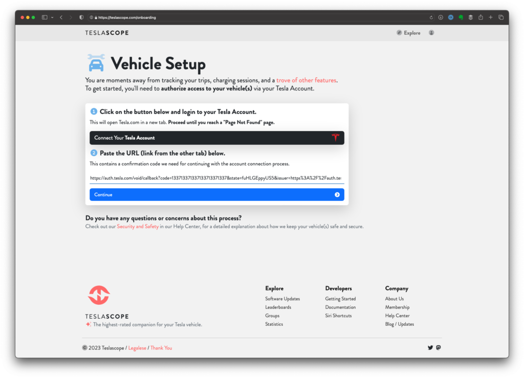The height and width of the screenshot is (378, 524).
Task: Open the 1Password extension in the toolbar
Action: [450, 17]
